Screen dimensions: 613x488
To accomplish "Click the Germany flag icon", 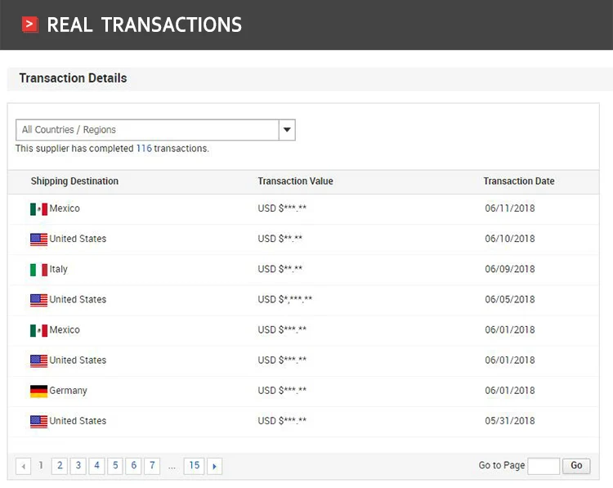I will [38, 391].
